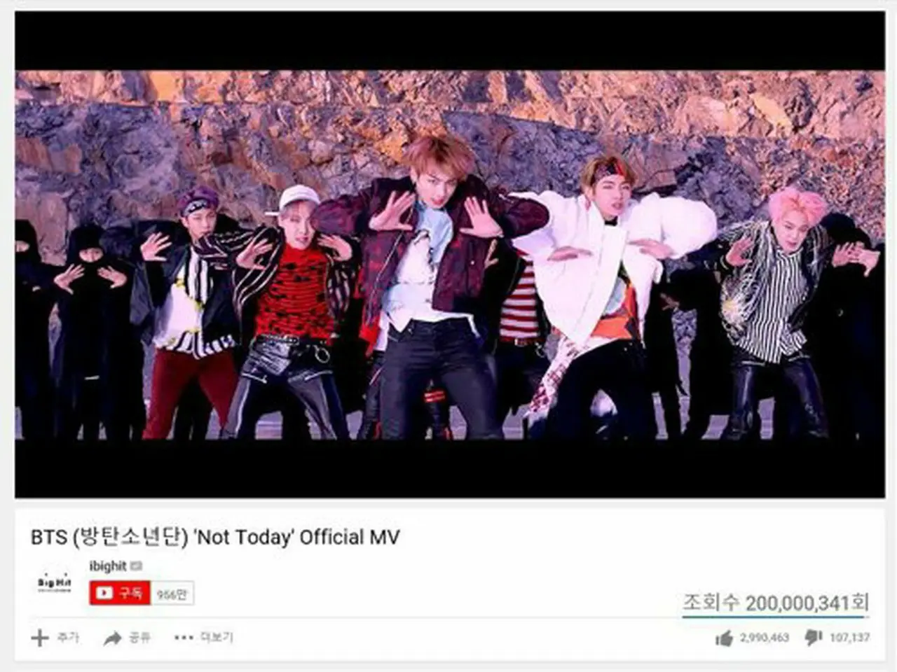Viewport: 897px width, 672px height.
Task: Click the share arrow icon
Action: (112, 638)
